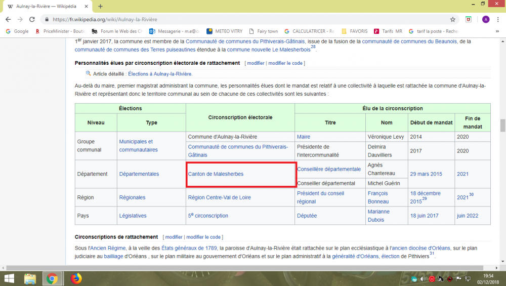
Task: Click "modifier le code" beside Circonscriptions de rattachement
Action: coord(203,237)
